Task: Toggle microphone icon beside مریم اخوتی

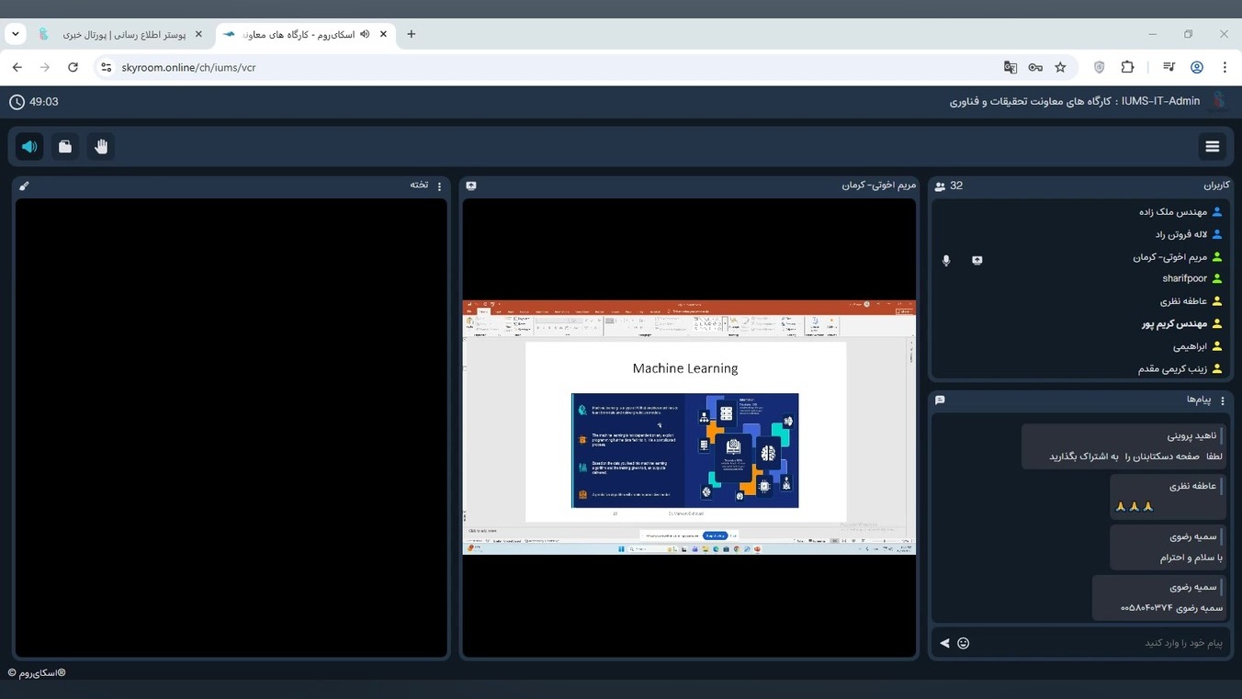Action: click(x=946, y=261)
